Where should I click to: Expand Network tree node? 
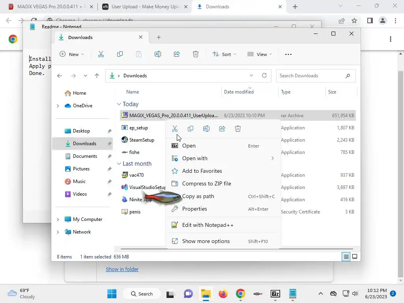(x=58, y=232)
